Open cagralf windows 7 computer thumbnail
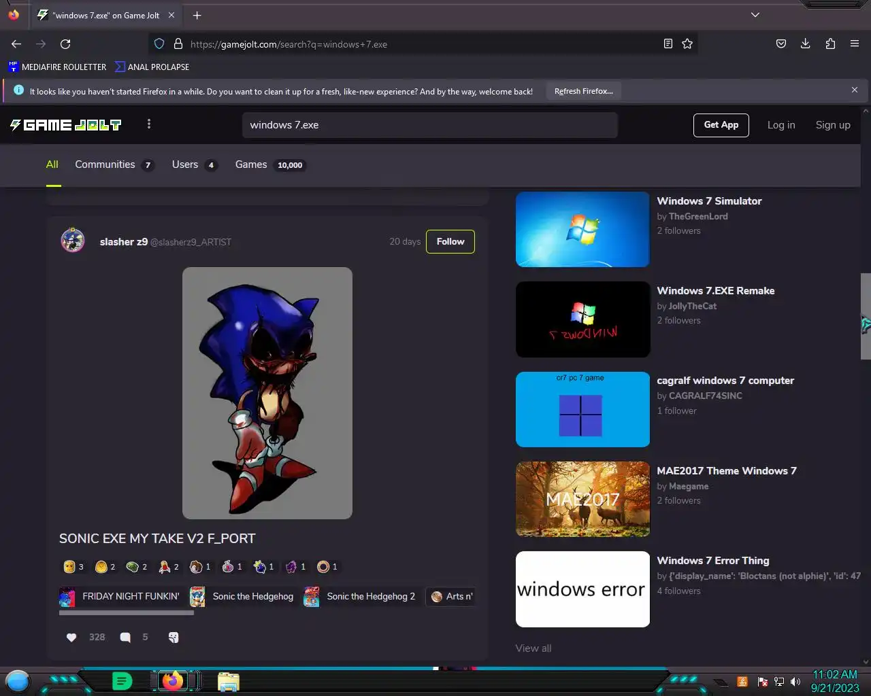871x696 pixels. coord(582,409)
